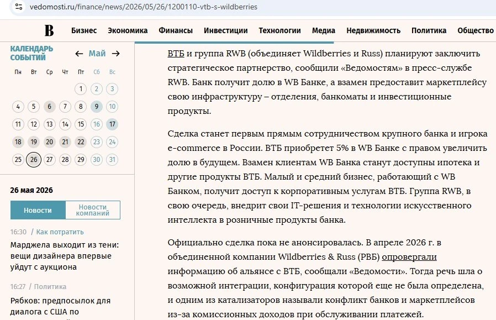Open site information icon in address bar

coord(19,7)
